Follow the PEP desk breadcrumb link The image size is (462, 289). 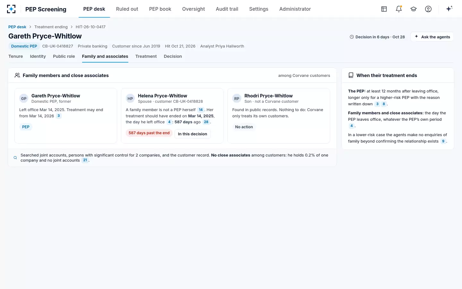pyautogui.click(x=17, y=27)
